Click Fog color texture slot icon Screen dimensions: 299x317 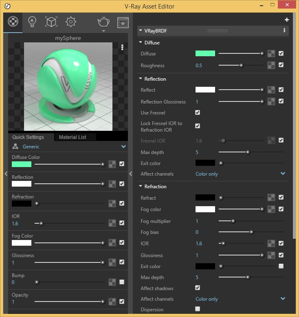click(271, 209)
